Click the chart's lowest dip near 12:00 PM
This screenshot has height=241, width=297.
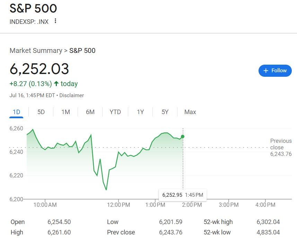[x=106, y=189]
